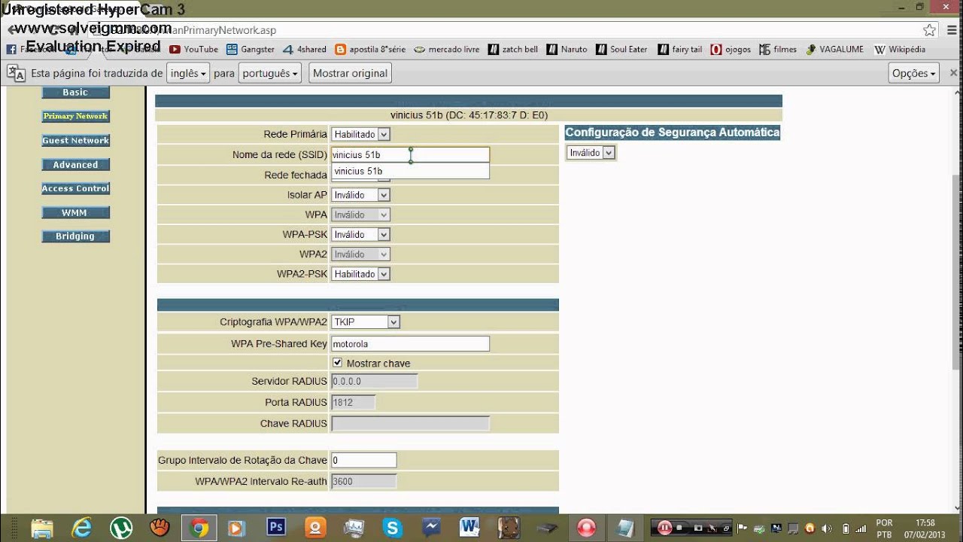Screen dimensions: 963x542
Task: Open the ojogos bookmark
Action: click(x=731, y=50)
